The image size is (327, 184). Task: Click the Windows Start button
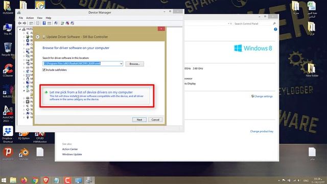4,180
